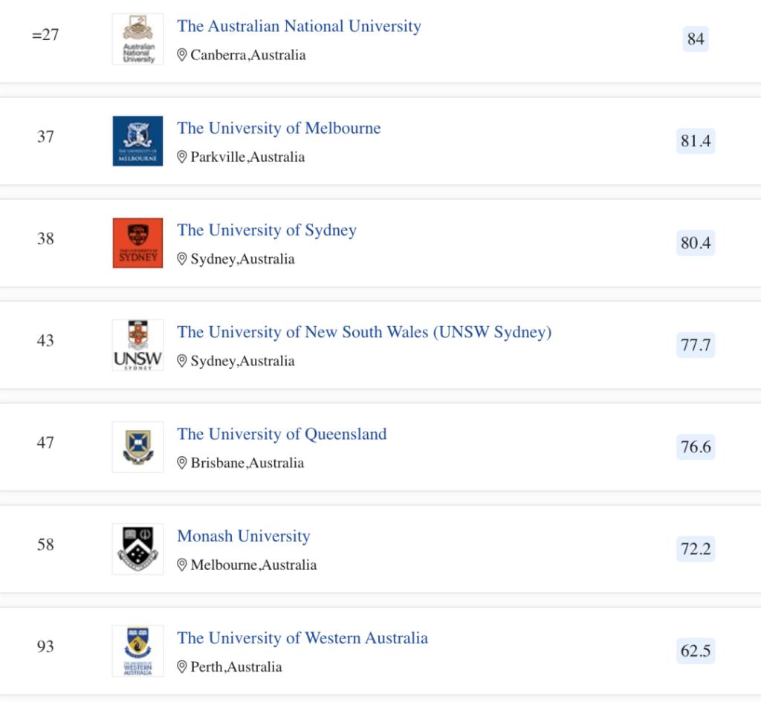This screenshot has width=761, height=702.
Task: Click location pin icon beside Canberra
Action: pos(182,55)
